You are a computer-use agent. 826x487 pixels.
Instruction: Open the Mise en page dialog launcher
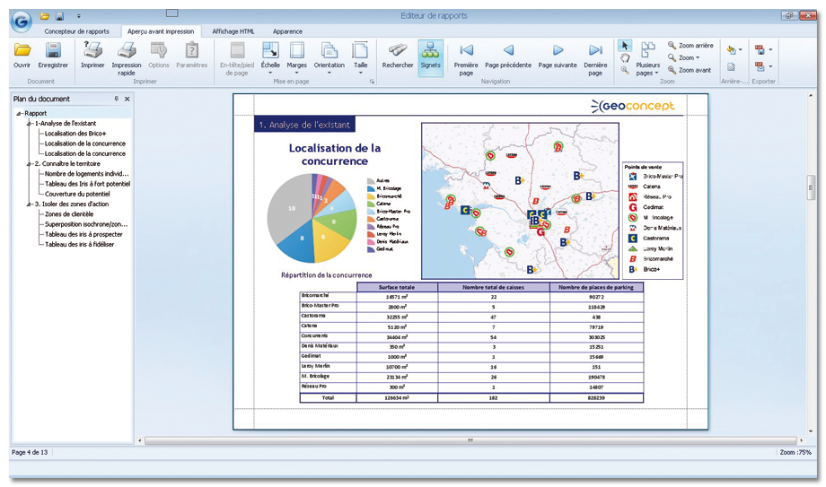(x=372, y=82)
